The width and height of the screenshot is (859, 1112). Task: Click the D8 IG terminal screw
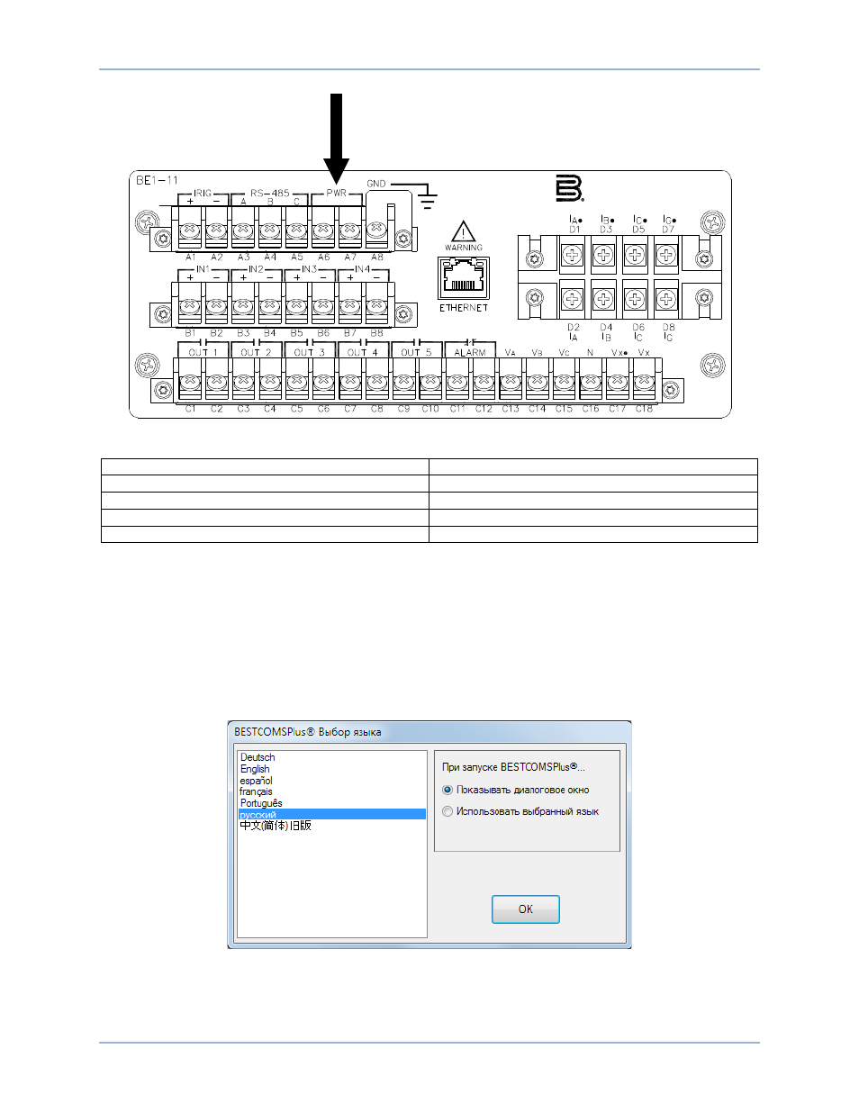[666, 299]
